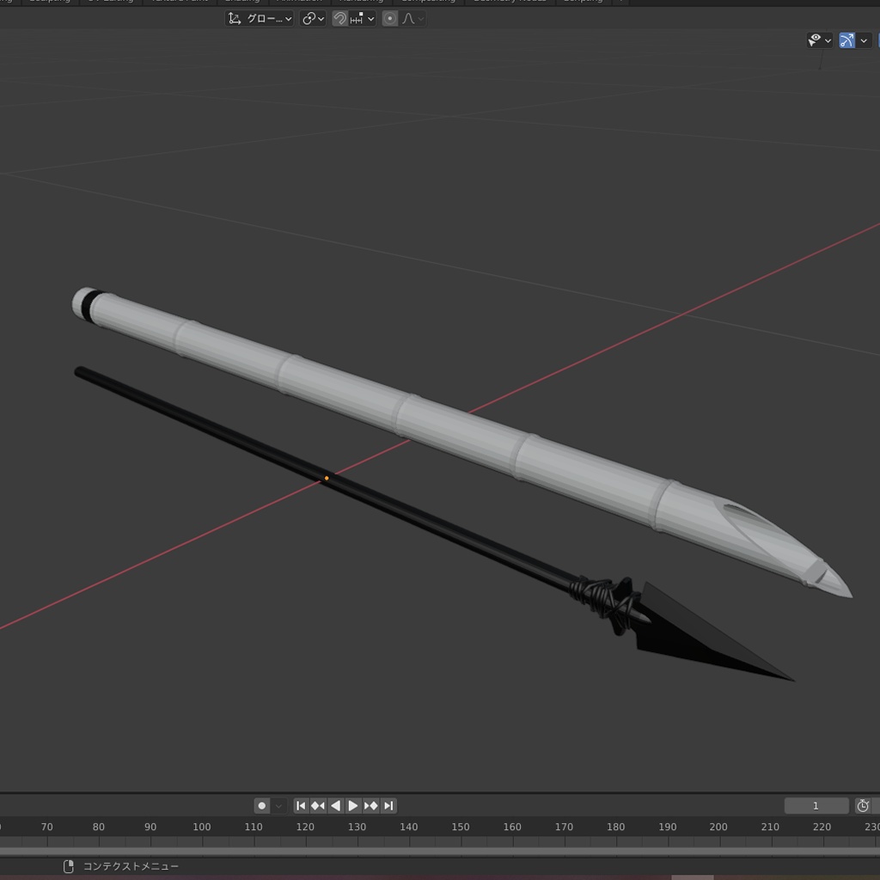Image resolution: width=880 pixels, height=880 pixels.
Task: Click the black band on sheath end
Action: click(x=89, y=307)
